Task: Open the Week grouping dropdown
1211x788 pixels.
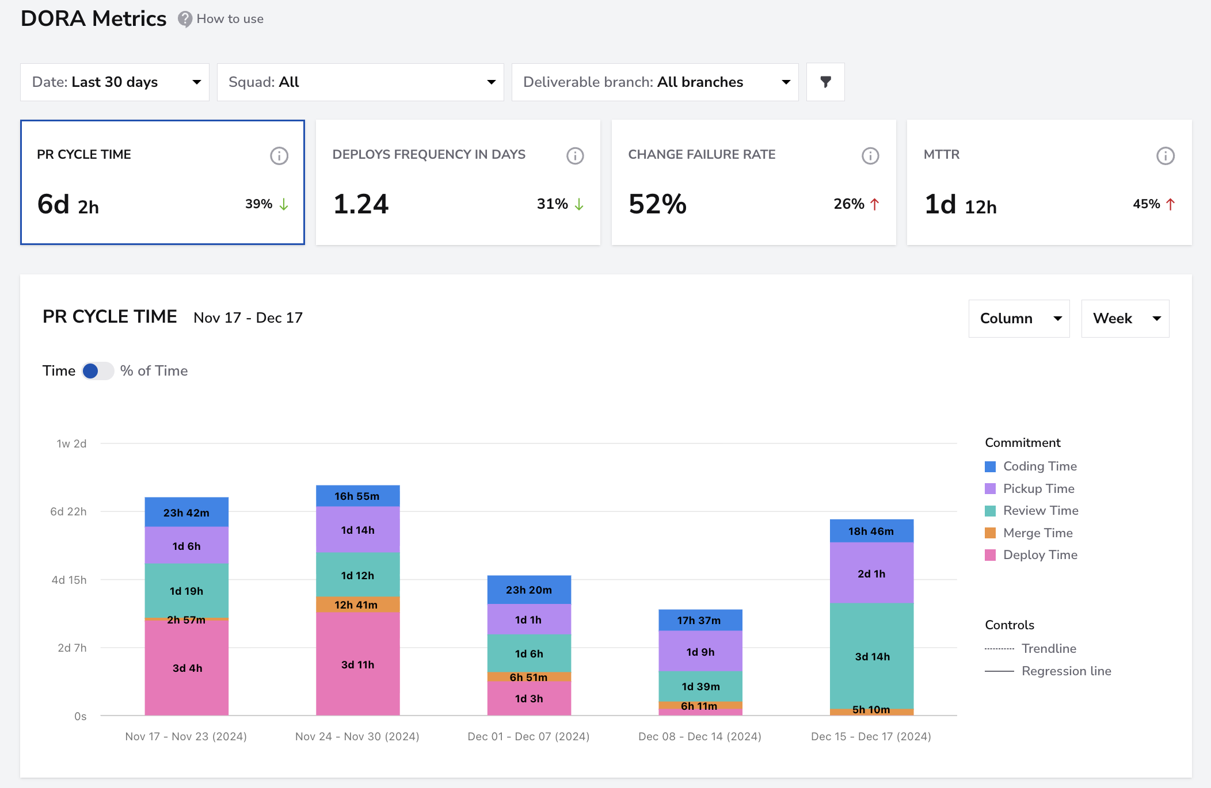Action: tap(1125, 319)
